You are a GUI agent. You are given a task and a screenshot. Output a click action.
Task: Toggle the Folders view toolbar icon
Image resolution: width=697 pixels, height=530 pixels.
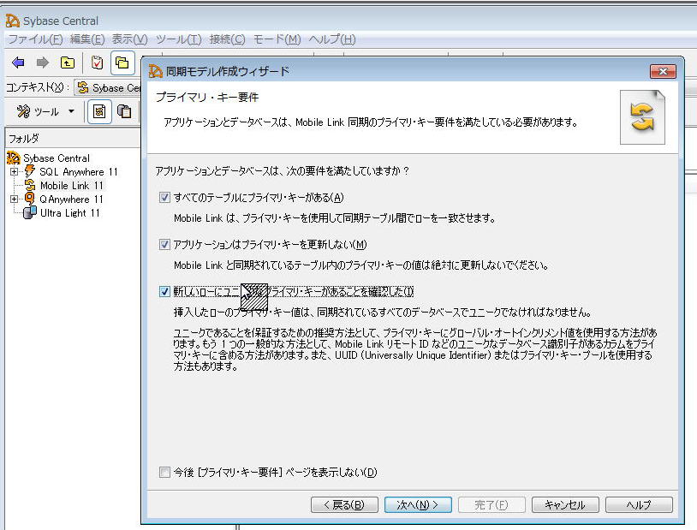tap(122, 63)
